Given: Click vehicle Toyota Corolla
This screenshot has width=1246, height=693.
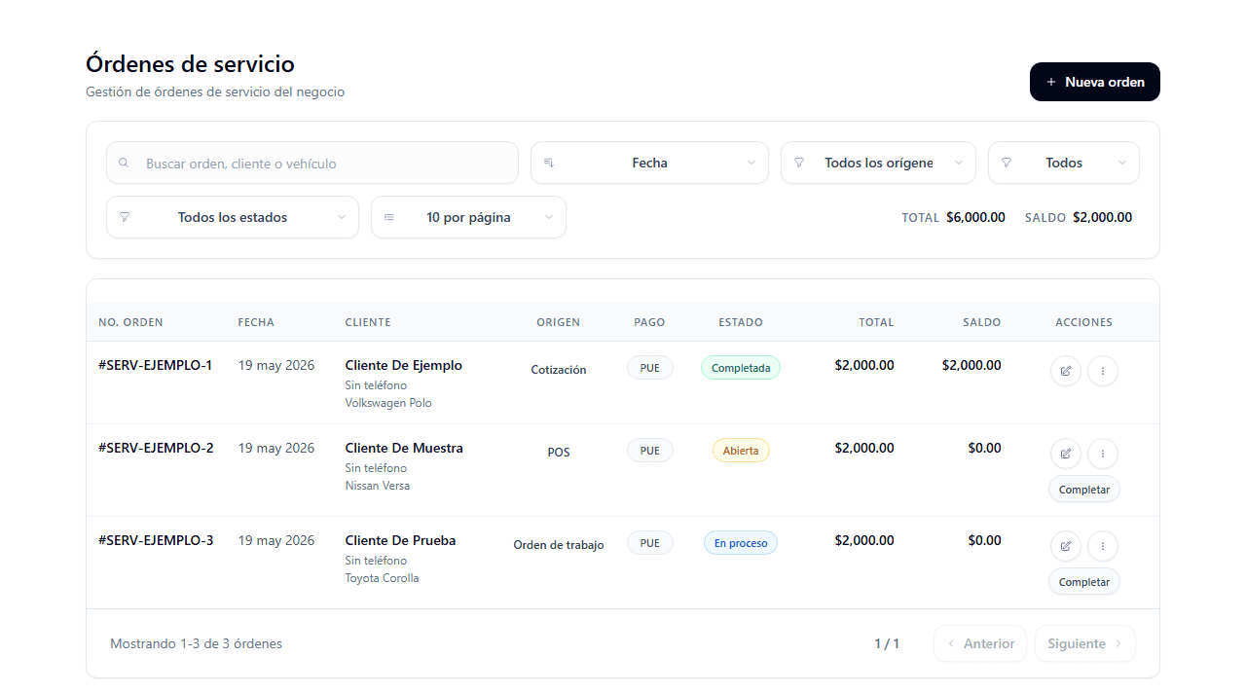Looking at the screenshot, I should pyautogui.click(x=383, y=578).
